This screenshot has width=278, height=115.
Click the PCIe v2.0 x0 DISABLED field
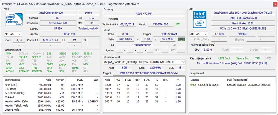(x=243, y=29)
